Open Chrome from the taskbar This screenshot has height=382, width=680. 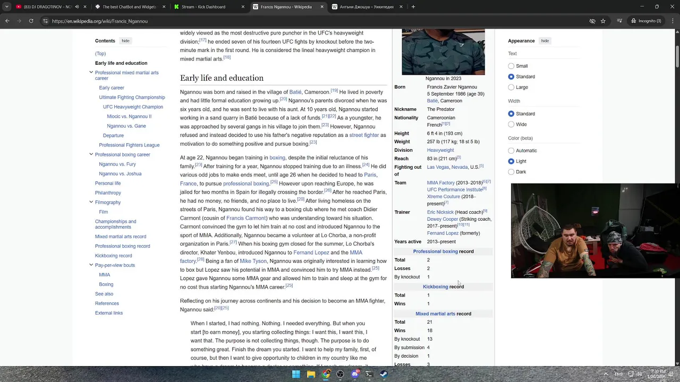tap(326, 374)
